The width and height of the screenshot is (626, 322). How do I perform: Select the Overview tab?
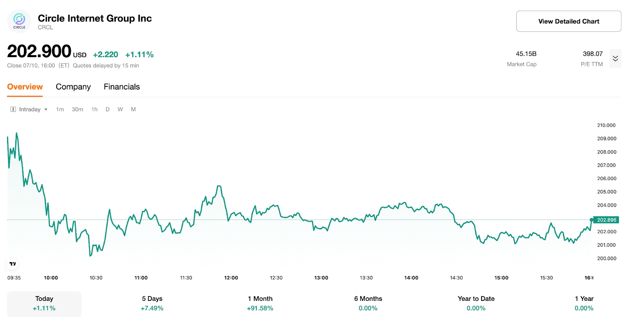[25, 87]
